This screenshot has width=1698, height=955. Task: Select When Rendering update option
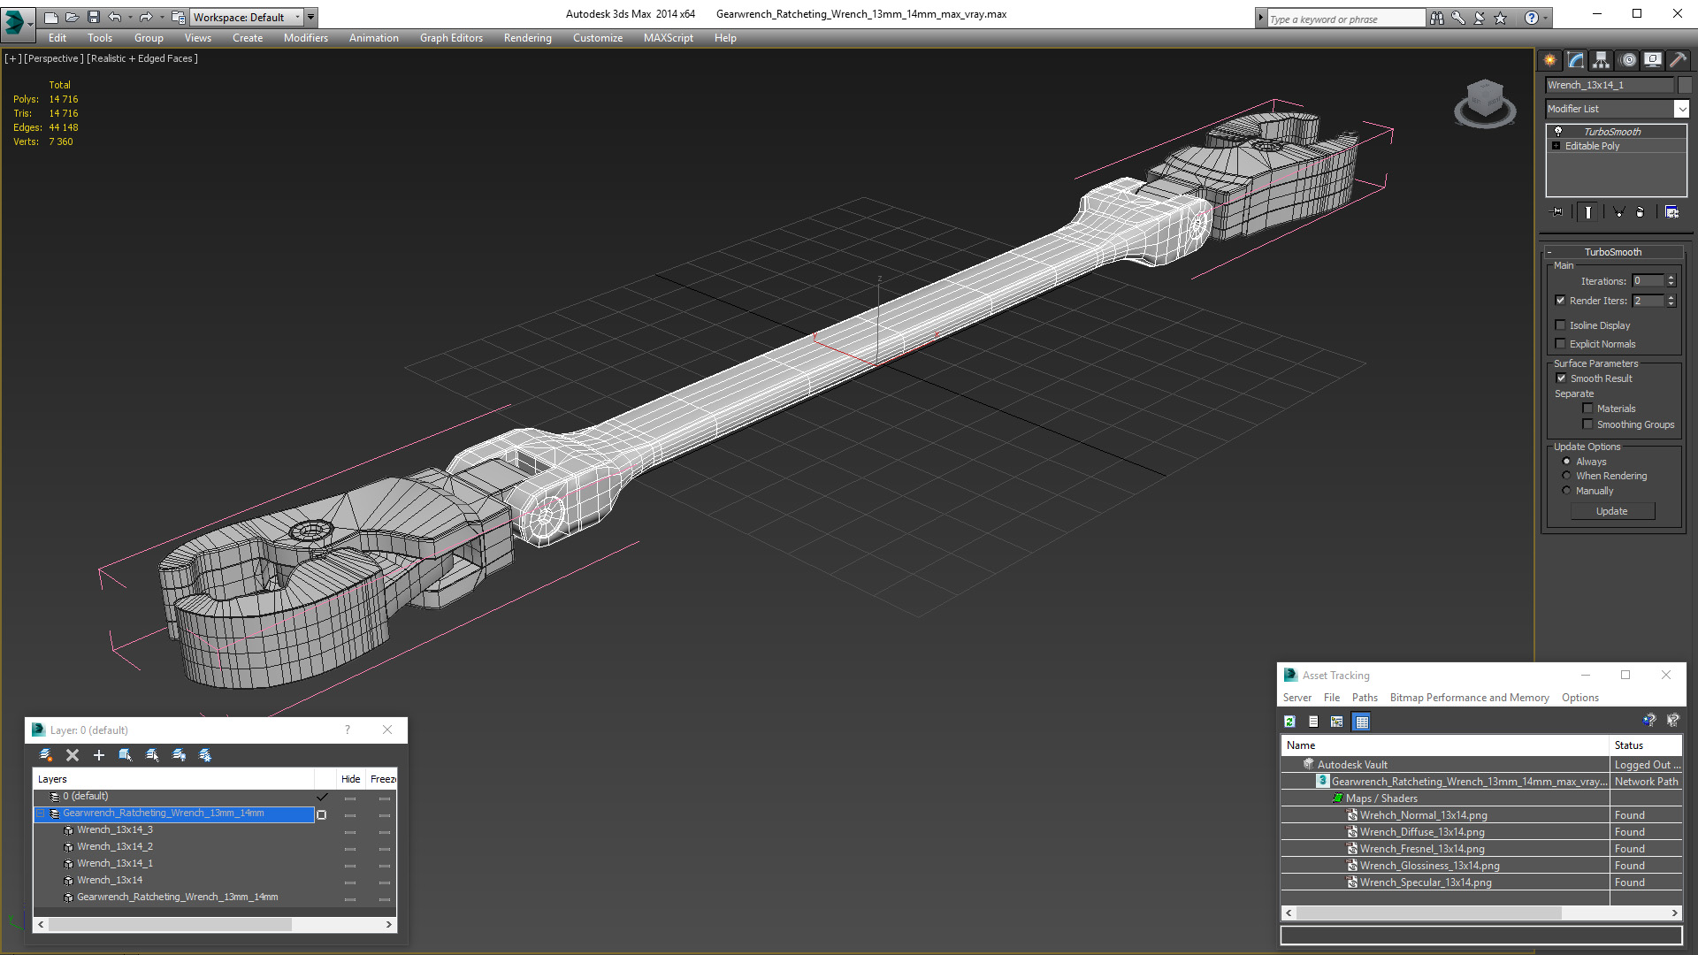point(1567,476)
